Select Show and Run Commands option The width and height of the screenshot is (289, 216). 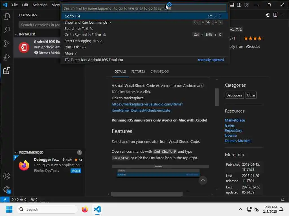tap(144, 22)
